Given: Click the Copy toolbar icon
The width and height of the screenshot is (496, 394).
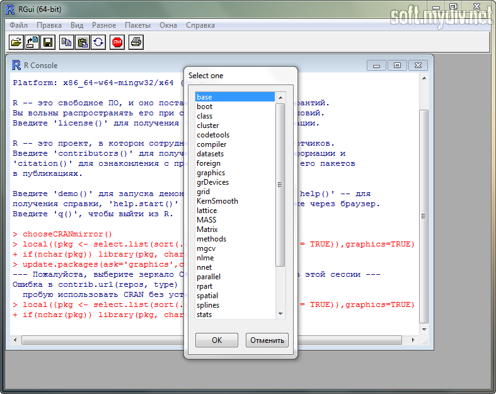Looking at the screenshot, I should tap(66, 42).
